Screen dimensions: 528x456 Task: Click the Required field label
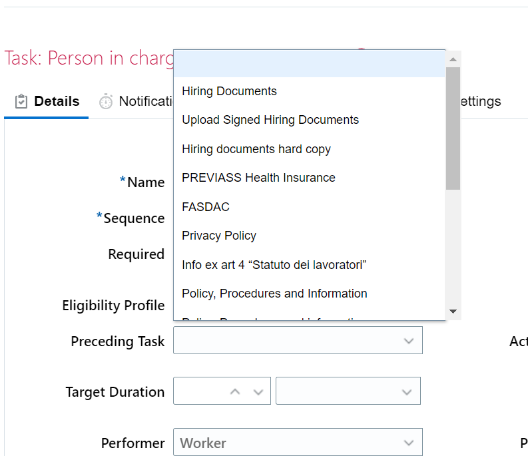136,254
